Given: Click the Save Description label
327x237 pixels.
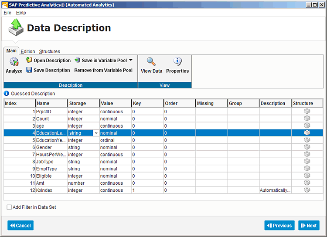Looking at the screenshot, I should tap(52, 70).
